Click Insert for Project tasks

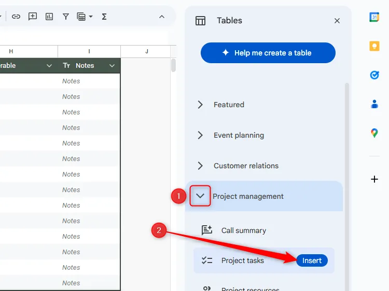(x=312, y=260)
